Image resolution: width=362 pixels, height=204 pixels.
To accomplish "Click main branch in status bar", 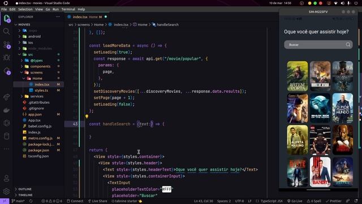I will click(18, 201).
